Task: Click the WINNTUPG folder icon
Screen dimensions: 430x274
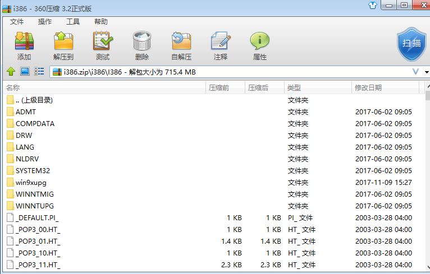Action: point(10,206)
